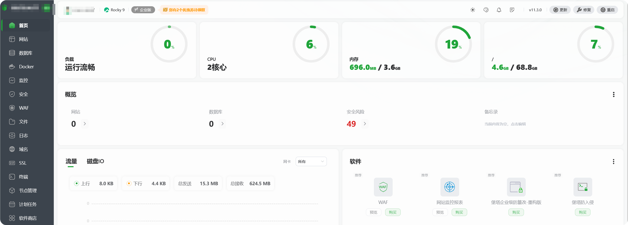This screenshot has width=628, height=225.
Task: Click the memory usage 19% gauge
Action: click(453, 44)
